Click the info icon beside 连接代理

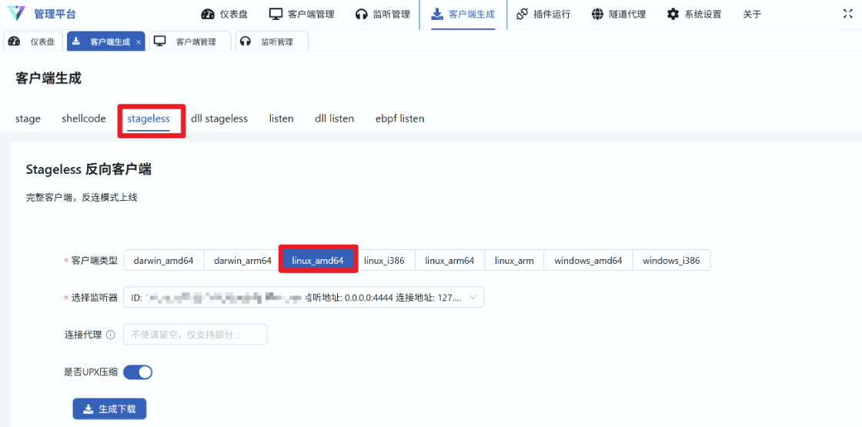(111, 335)
